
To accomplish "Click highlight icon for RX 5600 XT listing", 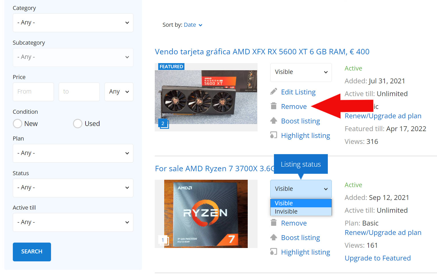I will (x=273, y=135).
